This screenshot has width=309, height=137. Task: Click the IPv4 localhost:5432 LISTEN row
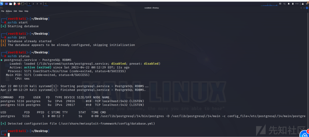72,105
